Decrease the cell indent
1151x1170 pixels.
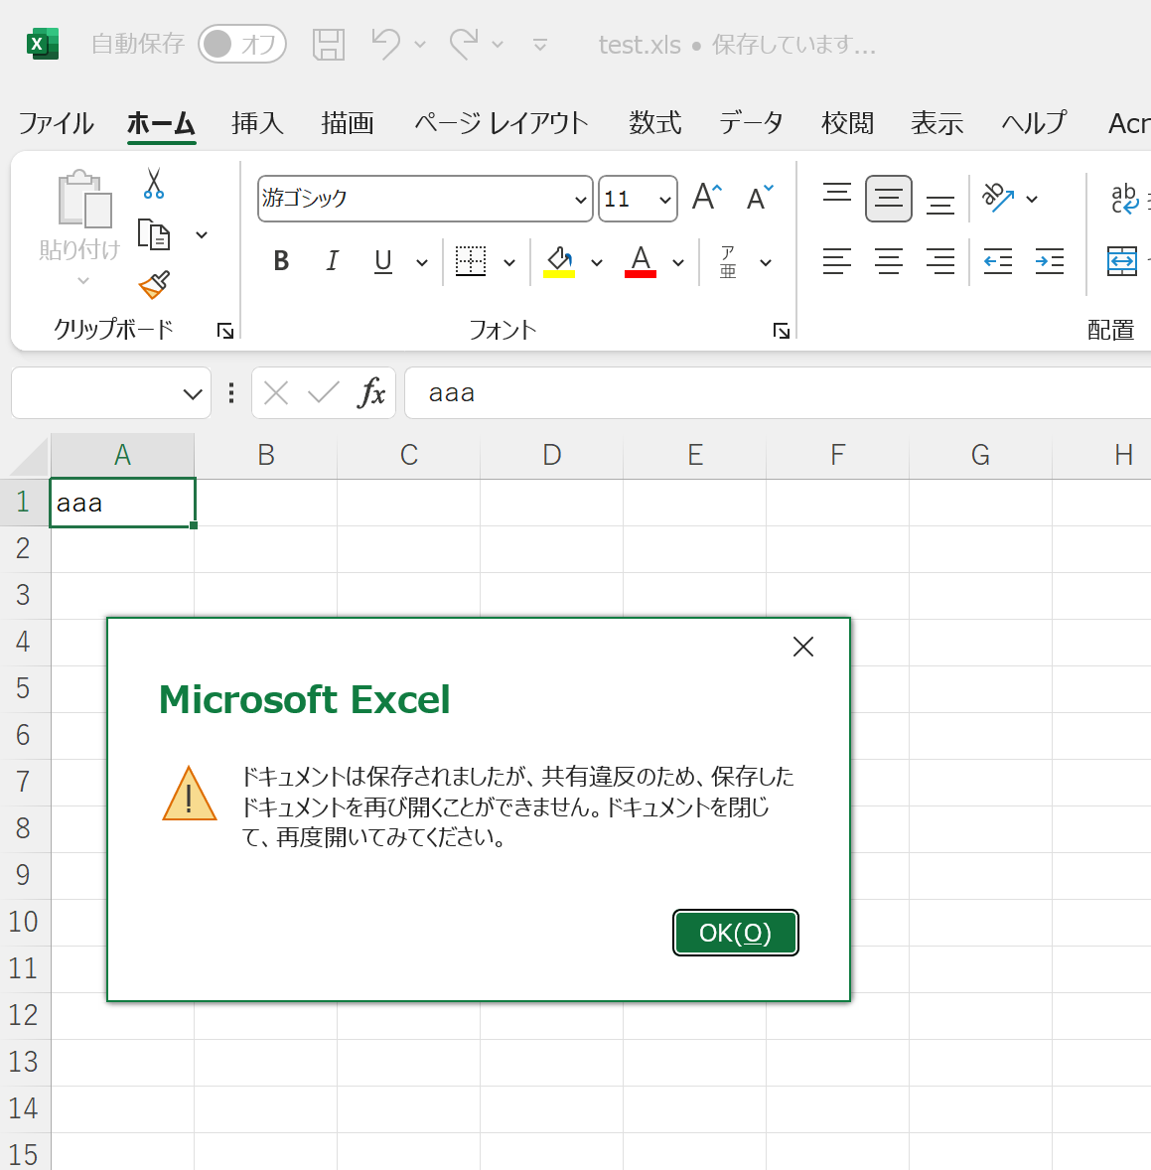998,261
